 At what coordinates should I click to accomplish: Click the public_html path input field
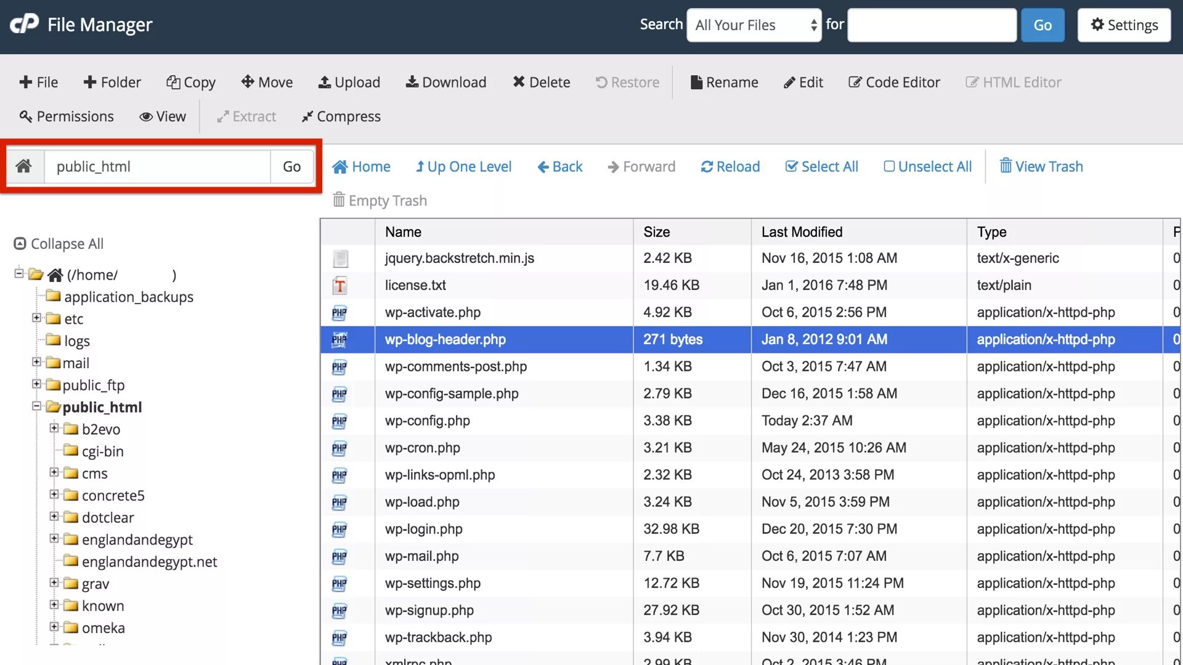[x=157, y=167]
